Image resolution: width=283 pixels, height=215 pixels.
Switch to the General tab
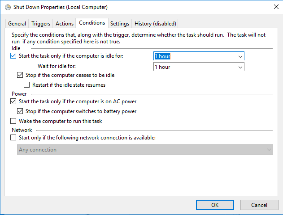[17, 24]
